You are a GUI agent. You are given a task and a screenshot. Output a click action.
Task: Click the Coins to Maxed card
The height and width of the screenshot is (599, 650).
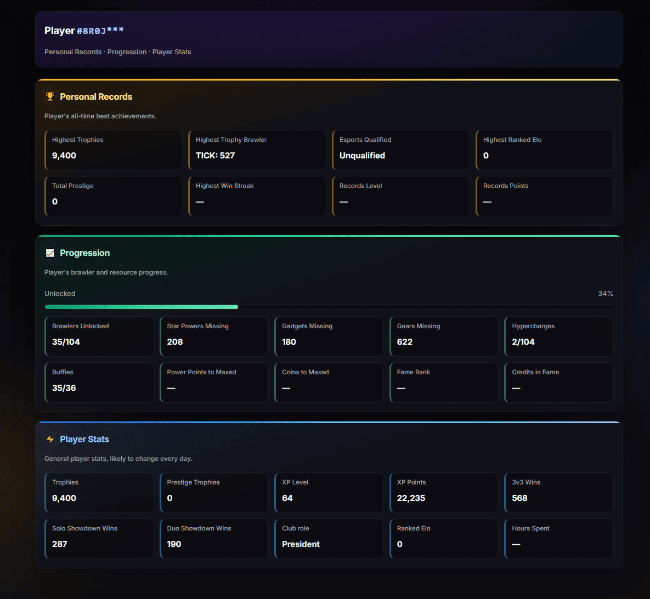coord(329,383)
